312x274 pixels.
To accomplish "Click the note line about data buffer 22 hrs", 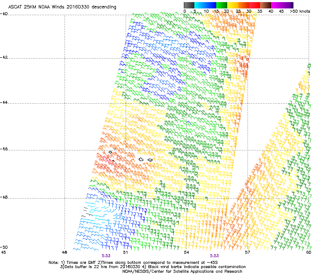I will pos(153,267).
